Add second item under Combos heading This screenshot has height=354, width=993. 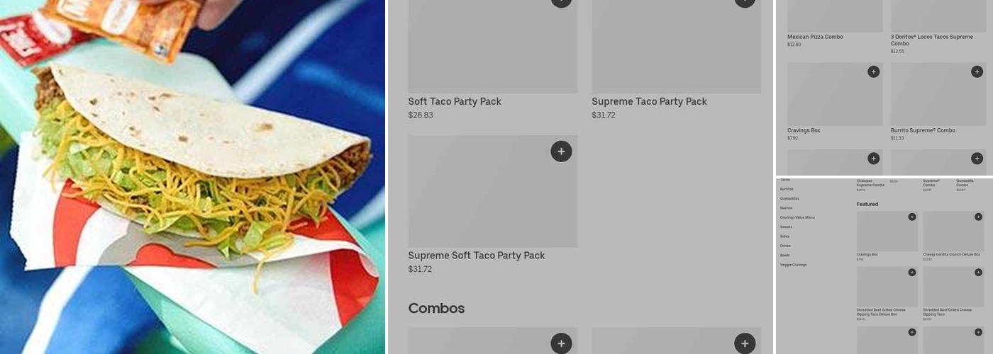[745, 343]
